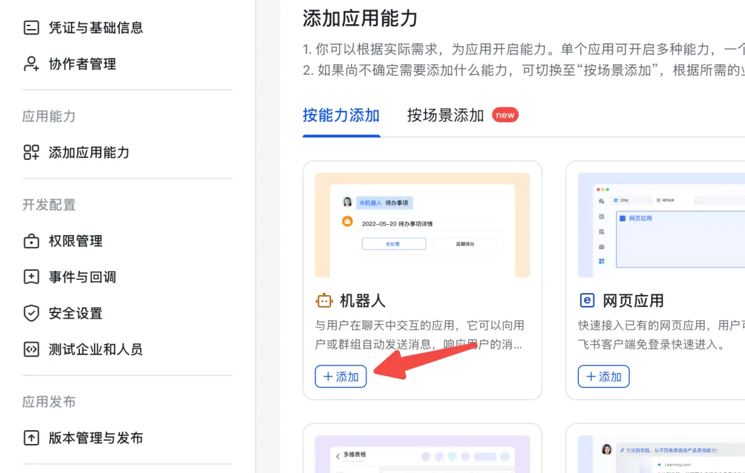Click the 协作者管理 person icon
Screen dimensions: 745x473
[x=31, y=63]
